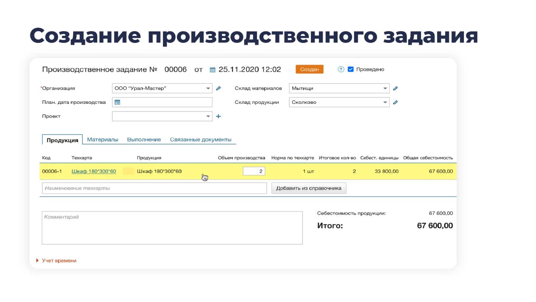Click the Общая себестоимость column header
The image size is (536, 302).
428,158
